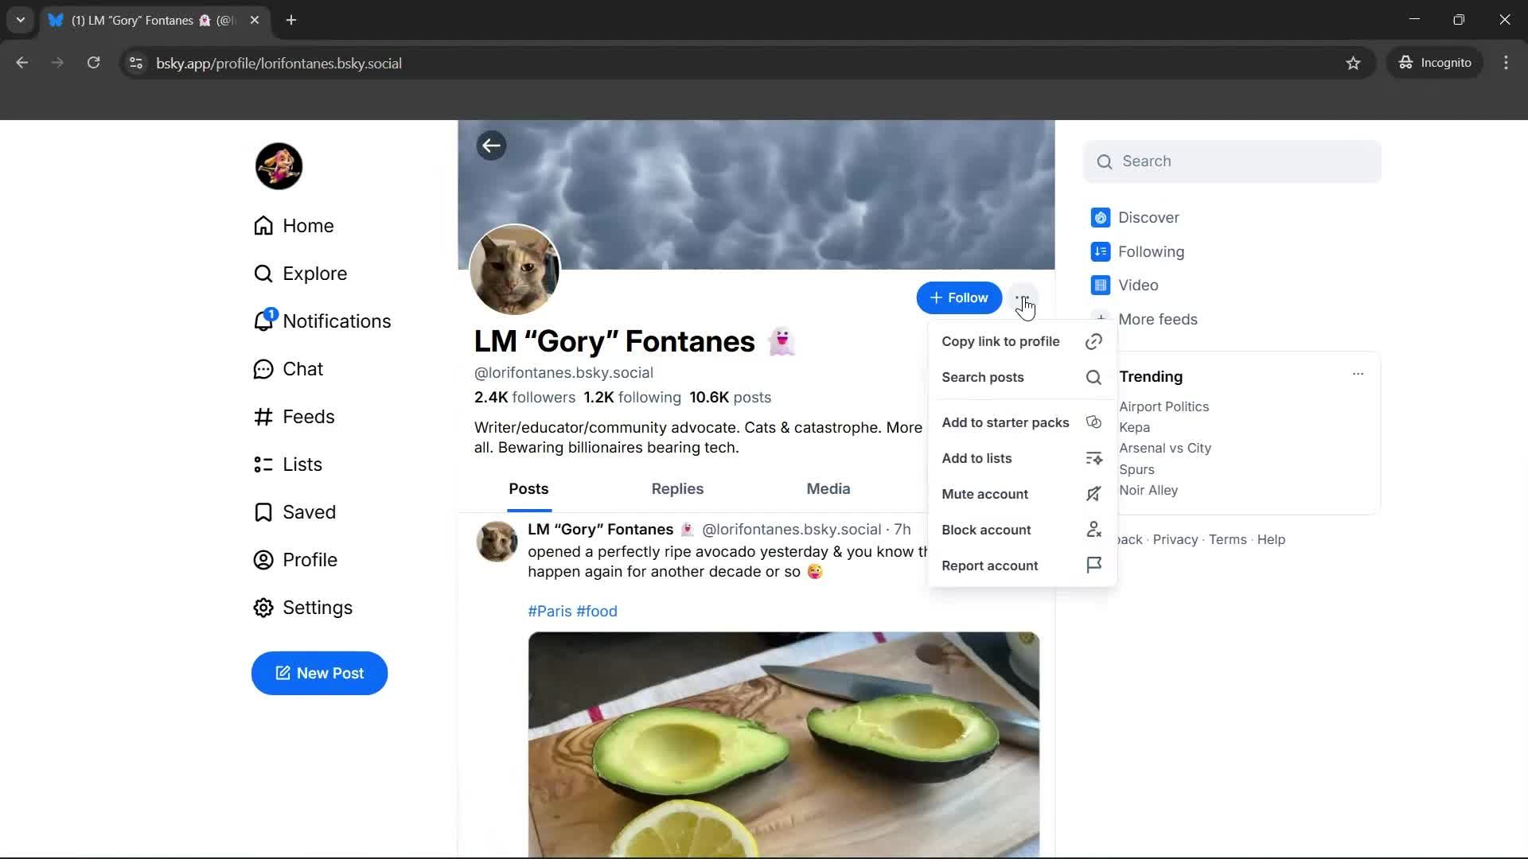Open the Video feed
This screenshot has height=859, width=1528.
1138,285
